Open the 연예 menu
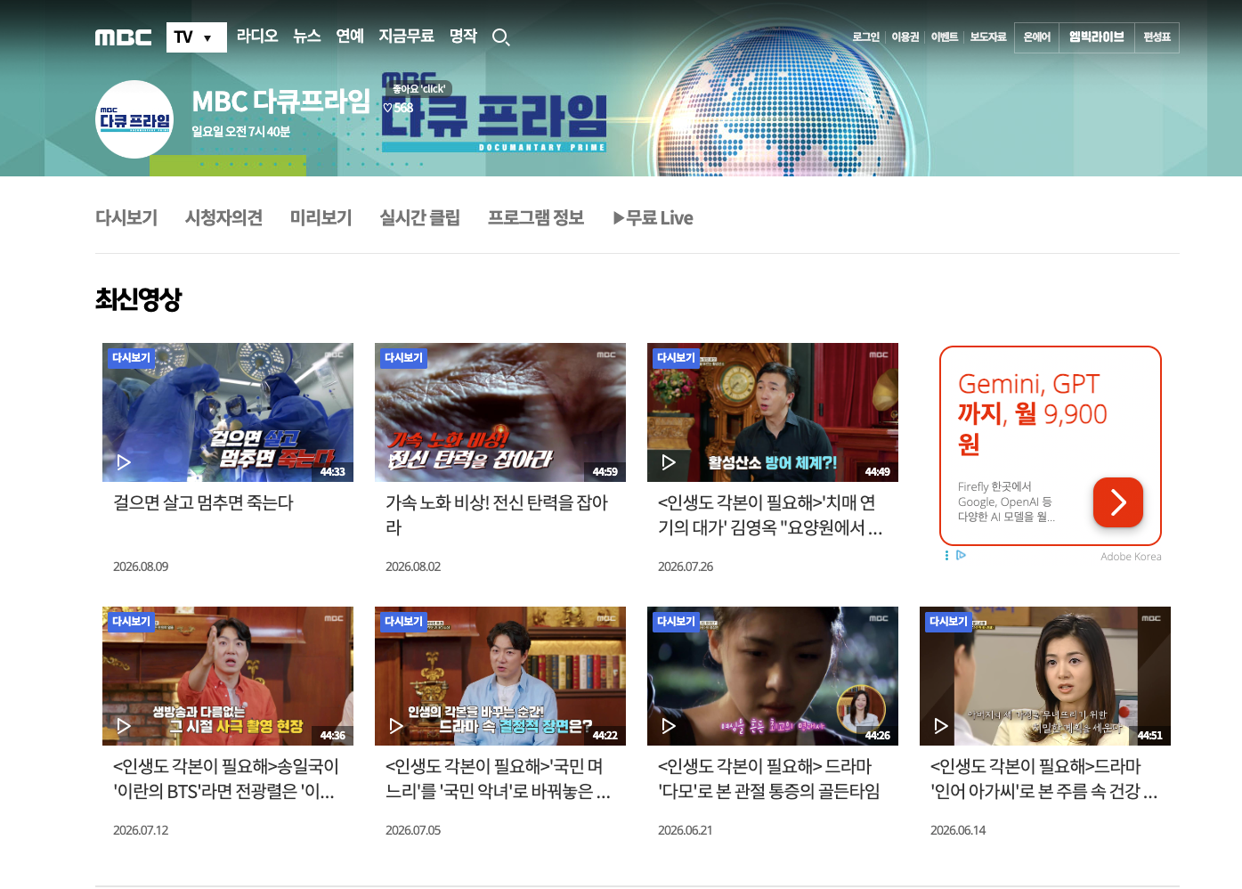This screenshot has height=889, width=1242. [x=350, y=37]
